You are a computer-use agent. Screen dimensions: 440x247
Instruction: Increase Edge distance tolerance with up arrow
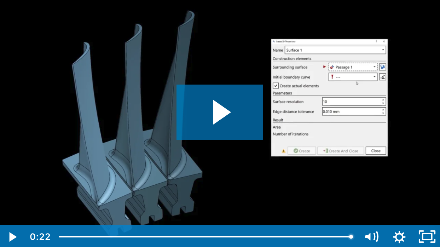coord(383,110)
